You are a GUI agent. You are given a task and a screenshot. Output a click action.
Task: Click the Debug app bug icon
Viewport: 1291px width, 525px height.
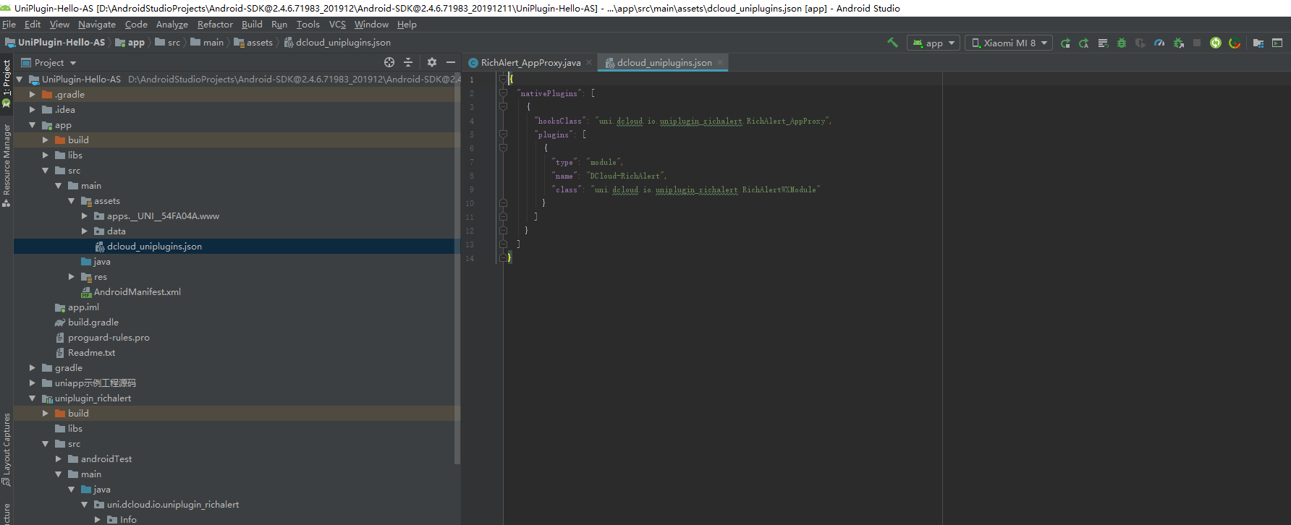coord(1121,43)
